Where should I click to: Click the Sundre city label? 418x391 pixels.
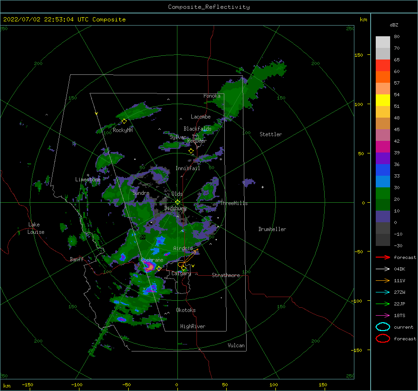pyautogui.click(x=141, y=192)
